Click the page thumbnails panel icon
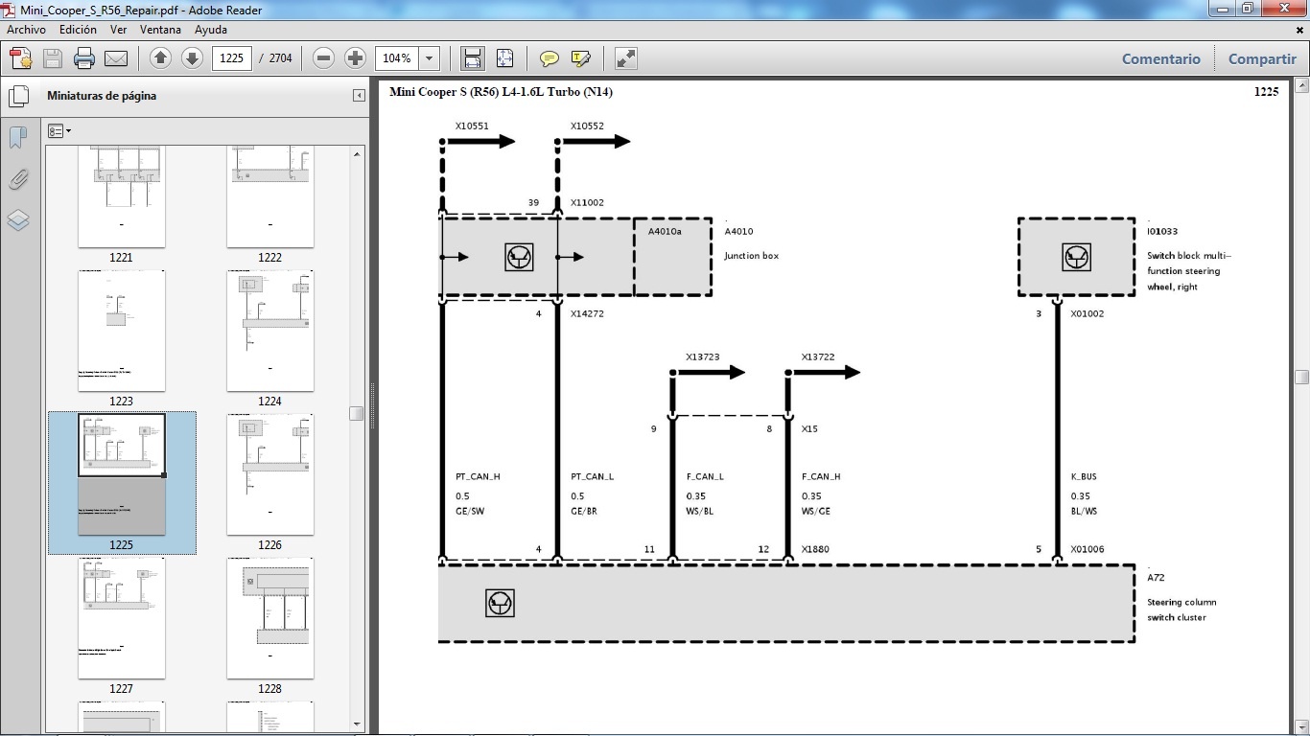 coord(18,97)
